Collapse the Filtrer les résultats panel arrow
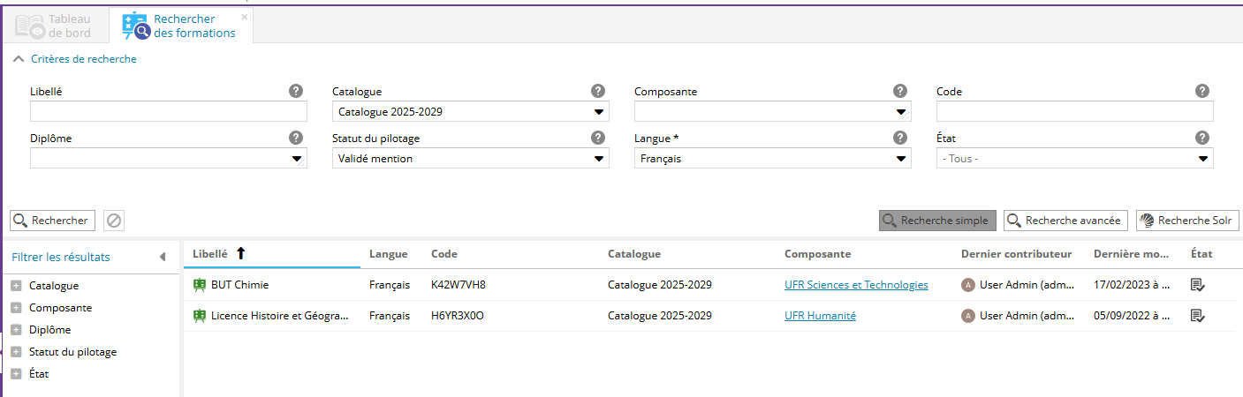1243x397 pixels. [163, 257]
